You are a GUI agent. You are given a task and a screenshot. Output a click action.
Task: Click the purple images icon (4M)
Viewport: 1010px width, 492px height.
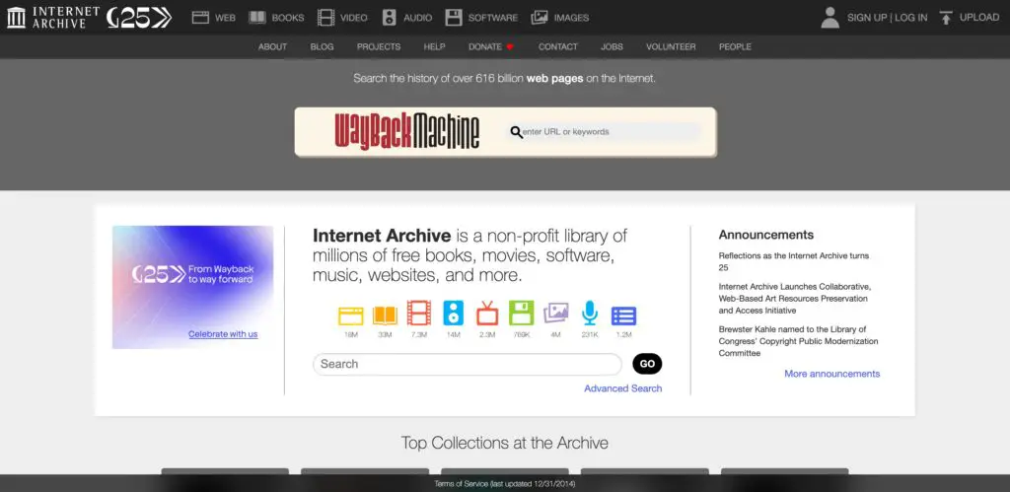click(x=556, y=314)
